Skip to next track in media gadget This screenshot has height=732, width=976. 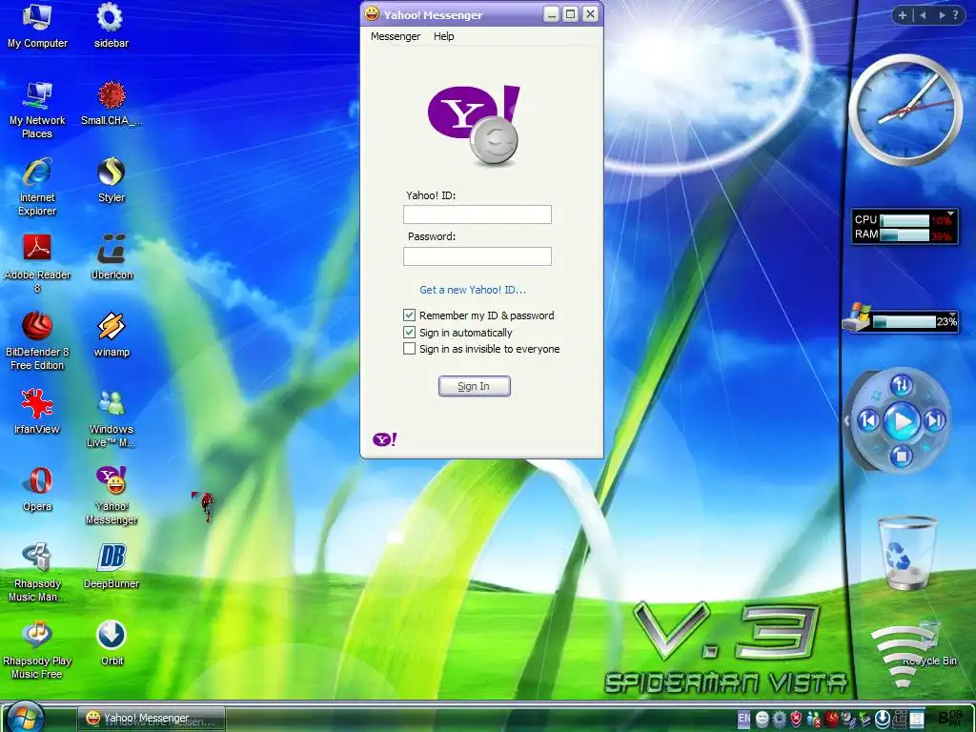[934, 421]
